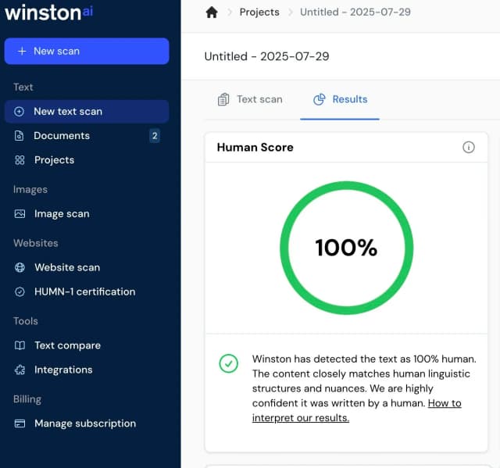Select the Results tab

point(340,99)
